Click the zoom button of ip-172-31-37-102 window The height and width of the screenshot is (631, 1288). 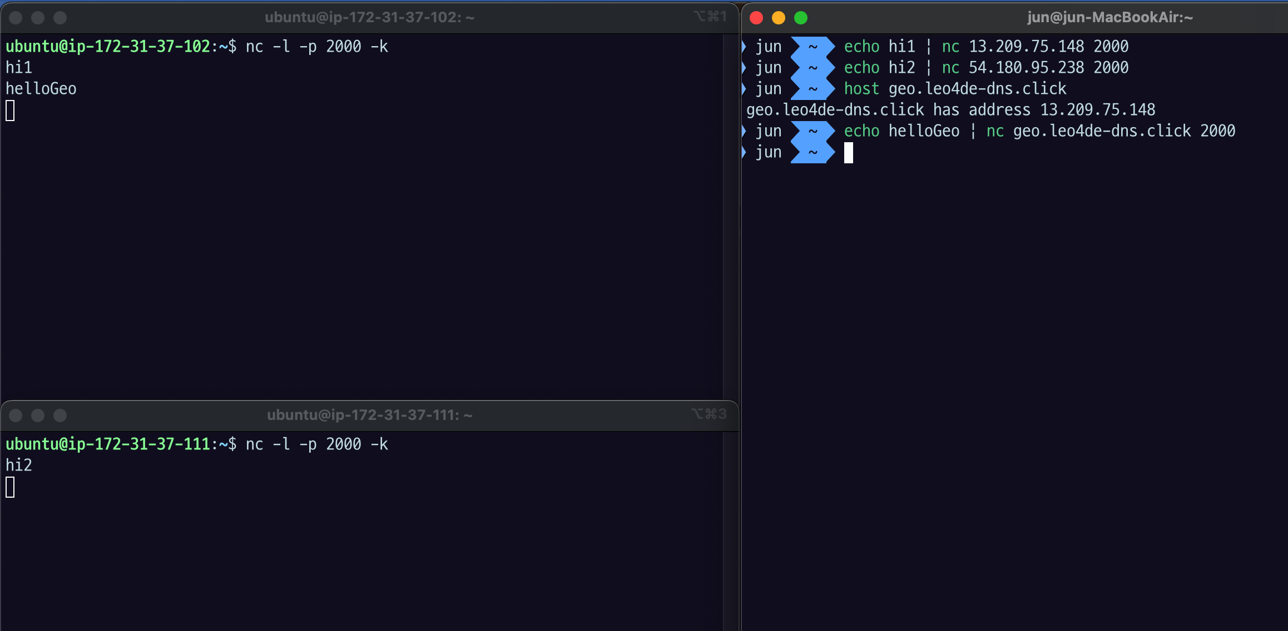(60, 18)
